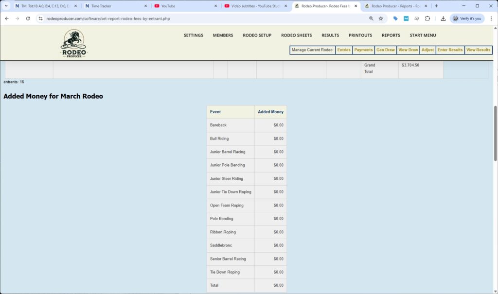Screen dimensions: 498x294
Task: Open the RODEO SETUP menu
Action: pyautogui.click(x=257, y=35)
